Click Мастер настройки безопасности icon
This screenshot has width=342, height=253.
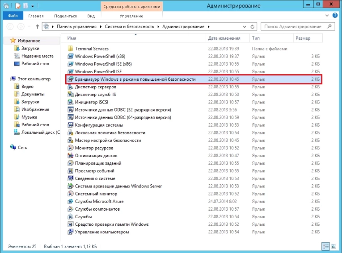(x=70, y=140)
